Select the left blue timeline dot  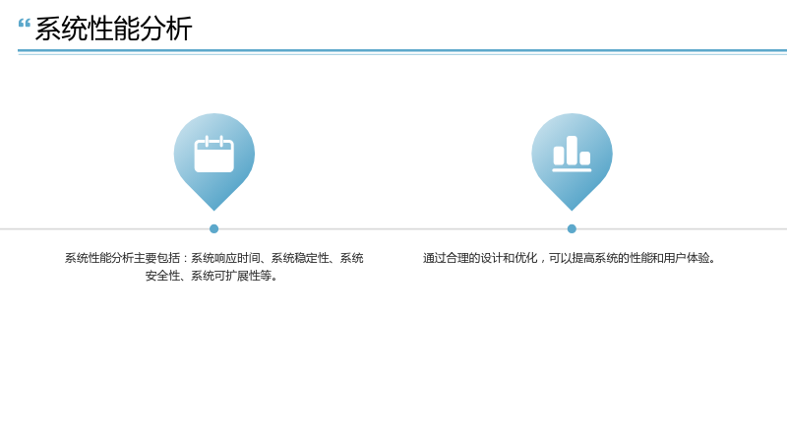(x=213, y=229)
